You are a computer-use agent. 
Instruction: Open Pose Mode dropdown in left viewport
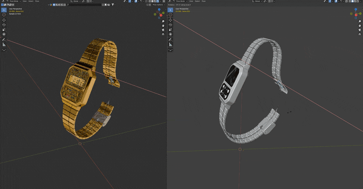pos(14,1)
